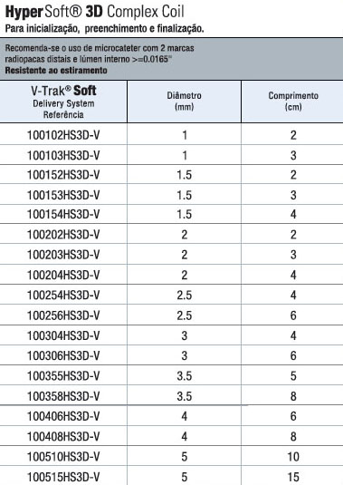Select reference 100103HS3D-V
Screen dimensions: 343x485
[x=63, y=156]
